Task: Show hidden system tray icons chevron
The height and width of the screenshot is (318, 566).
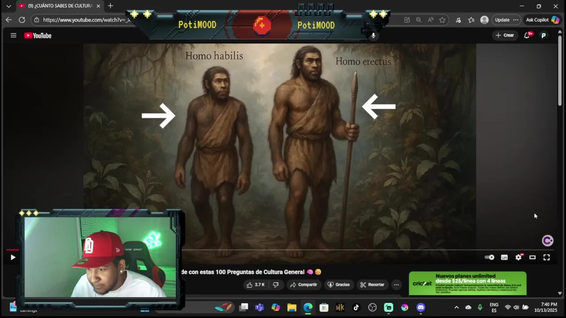Action: tap(456, 307)
